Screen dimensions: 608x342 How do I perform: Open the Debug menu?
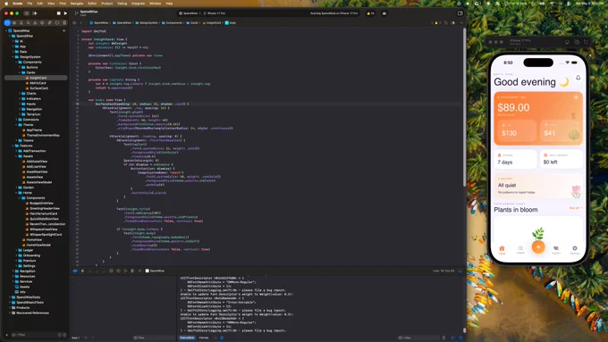[122, 3]
